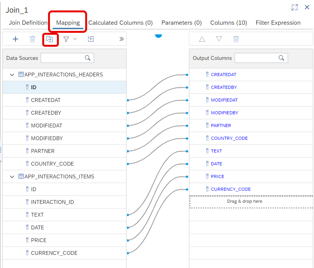Open the Join Definition tab
The height and width of the screenshot is (268, 314).
pos(28,22)
